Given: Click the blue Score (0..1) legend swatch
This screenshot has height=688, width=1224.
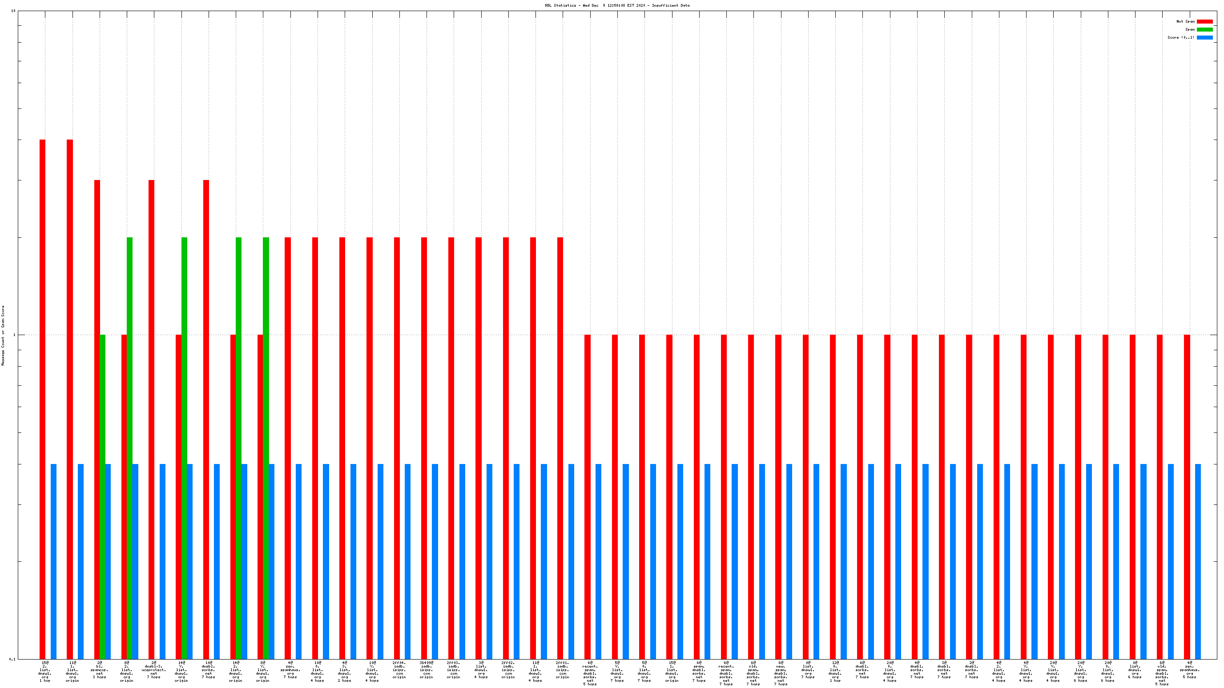Looking at the screenshot, I should pos(1204,37).
